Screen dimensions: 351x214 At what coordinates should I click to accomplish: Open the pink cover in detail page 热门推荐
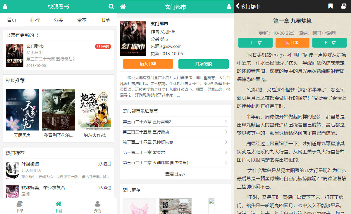point(140,206)
